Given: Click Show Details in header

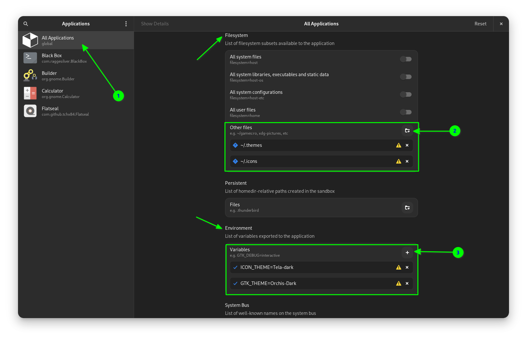Looking at the screenshot, I should tap(155, 24).
